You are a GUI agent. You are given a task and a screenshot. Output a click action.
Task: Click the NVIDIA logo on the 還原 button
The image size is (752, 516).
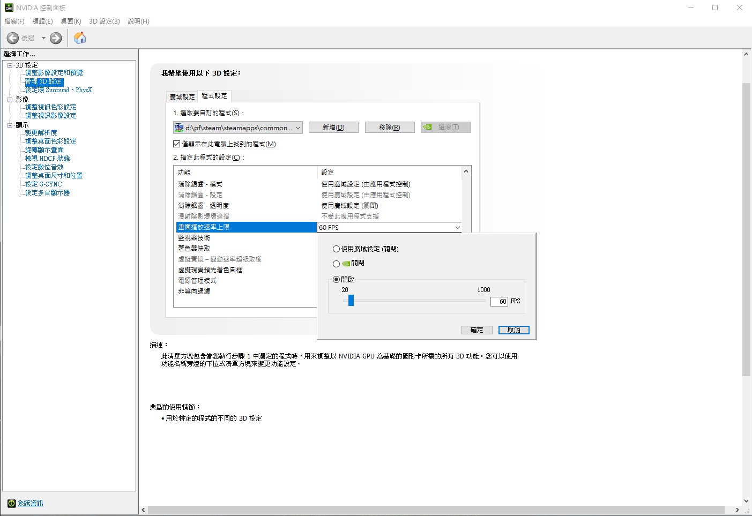point(427,128)
